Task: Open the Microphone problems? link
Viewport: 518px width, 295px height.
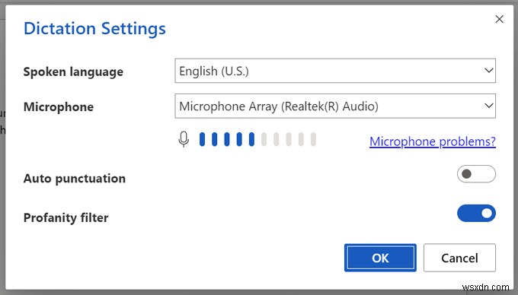Action: pyautogui.click(x=433, y=141)
